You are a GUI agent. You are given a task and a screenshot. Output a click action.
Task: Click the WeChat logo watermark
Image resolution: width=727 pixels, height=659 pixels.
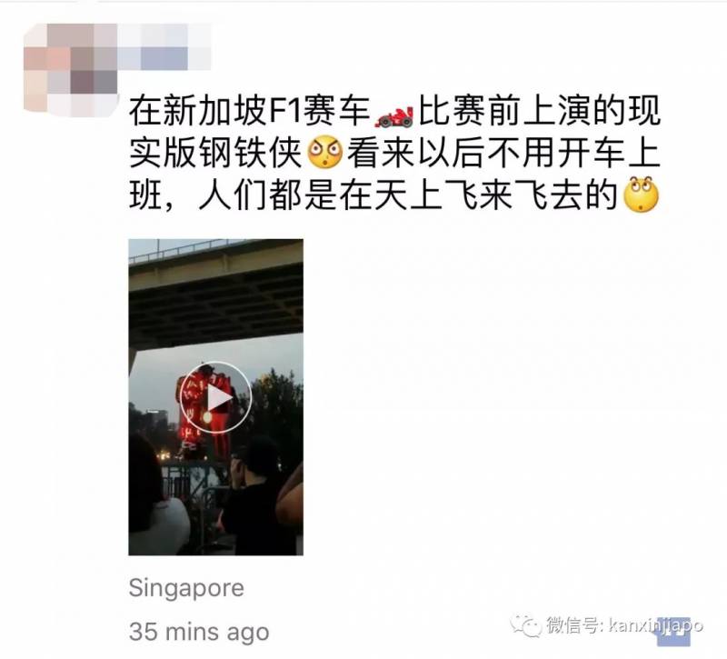(x=526, y=626)
